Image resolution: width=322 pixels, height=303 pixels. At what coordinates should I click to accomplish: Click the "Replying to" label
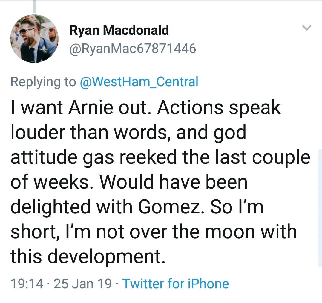(43, 82)
